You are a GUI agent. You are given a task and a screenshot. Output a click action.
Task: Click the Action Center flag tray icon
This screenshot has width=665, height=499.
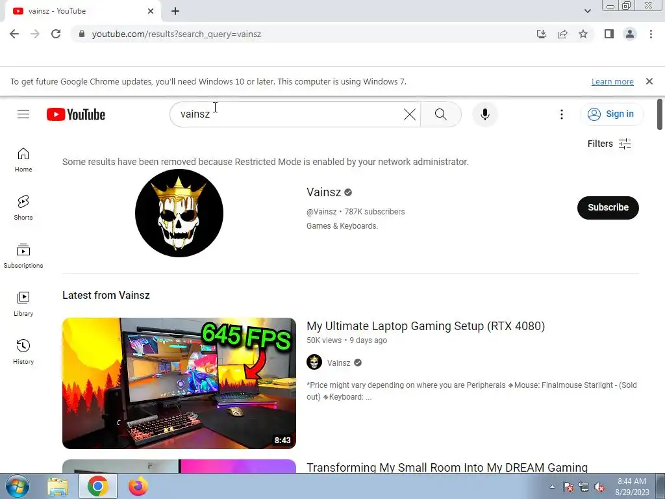[x=568, y=487]
